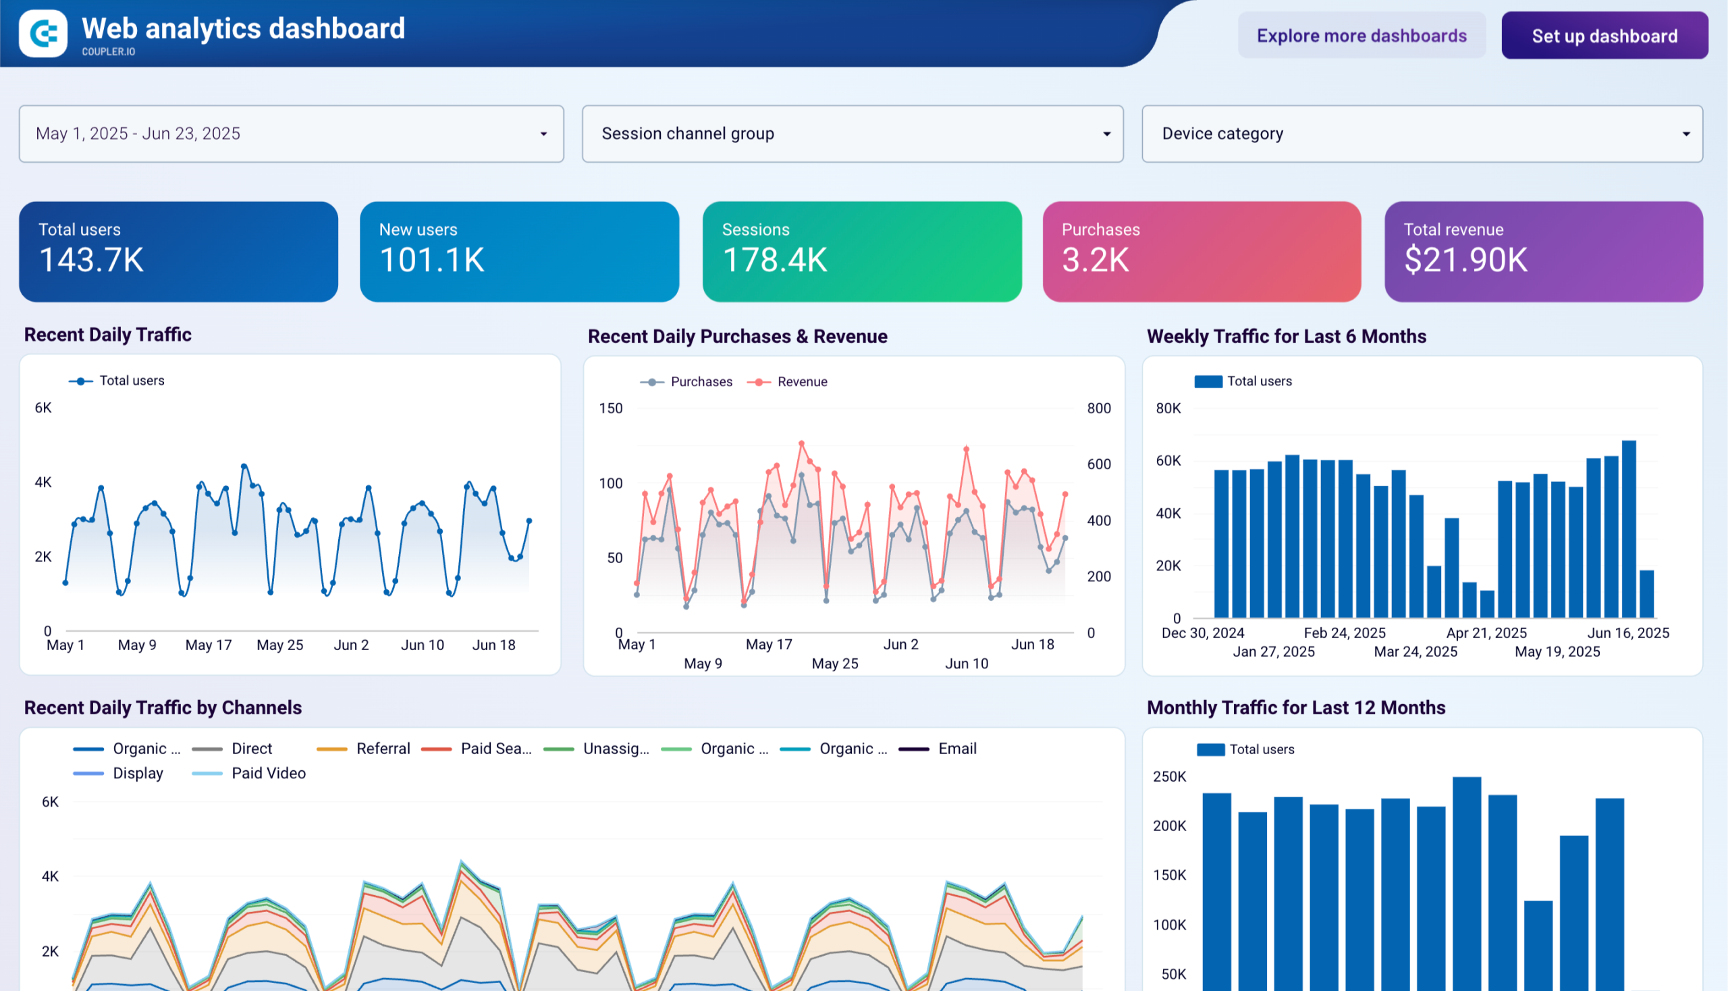Viewport: 1728px width, 991px height.
Task: Toggle the Display channel legend
Action: pyautogui.click(x=118, y=772)
